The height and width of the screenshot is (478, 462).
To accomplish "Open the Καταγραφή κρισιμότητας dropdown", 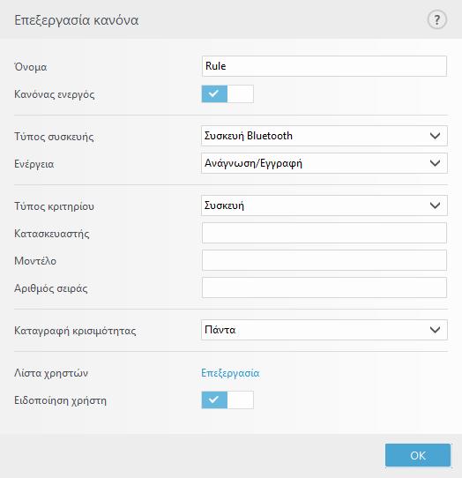I will (324, 330).
